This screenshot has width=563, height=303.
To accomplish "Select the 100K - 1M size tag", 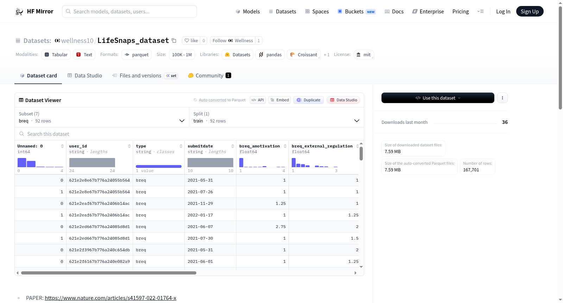I will (182, 55).
